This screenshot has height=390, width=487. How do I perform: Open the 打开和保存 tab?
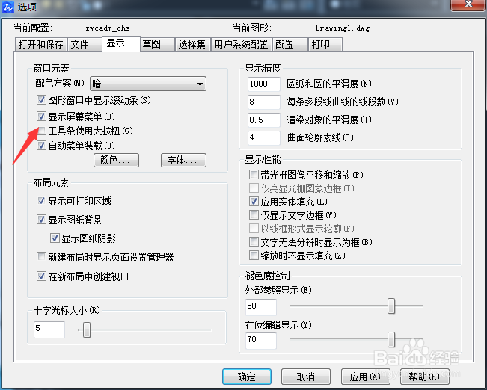pyautogui.click(x=40, y=44)
